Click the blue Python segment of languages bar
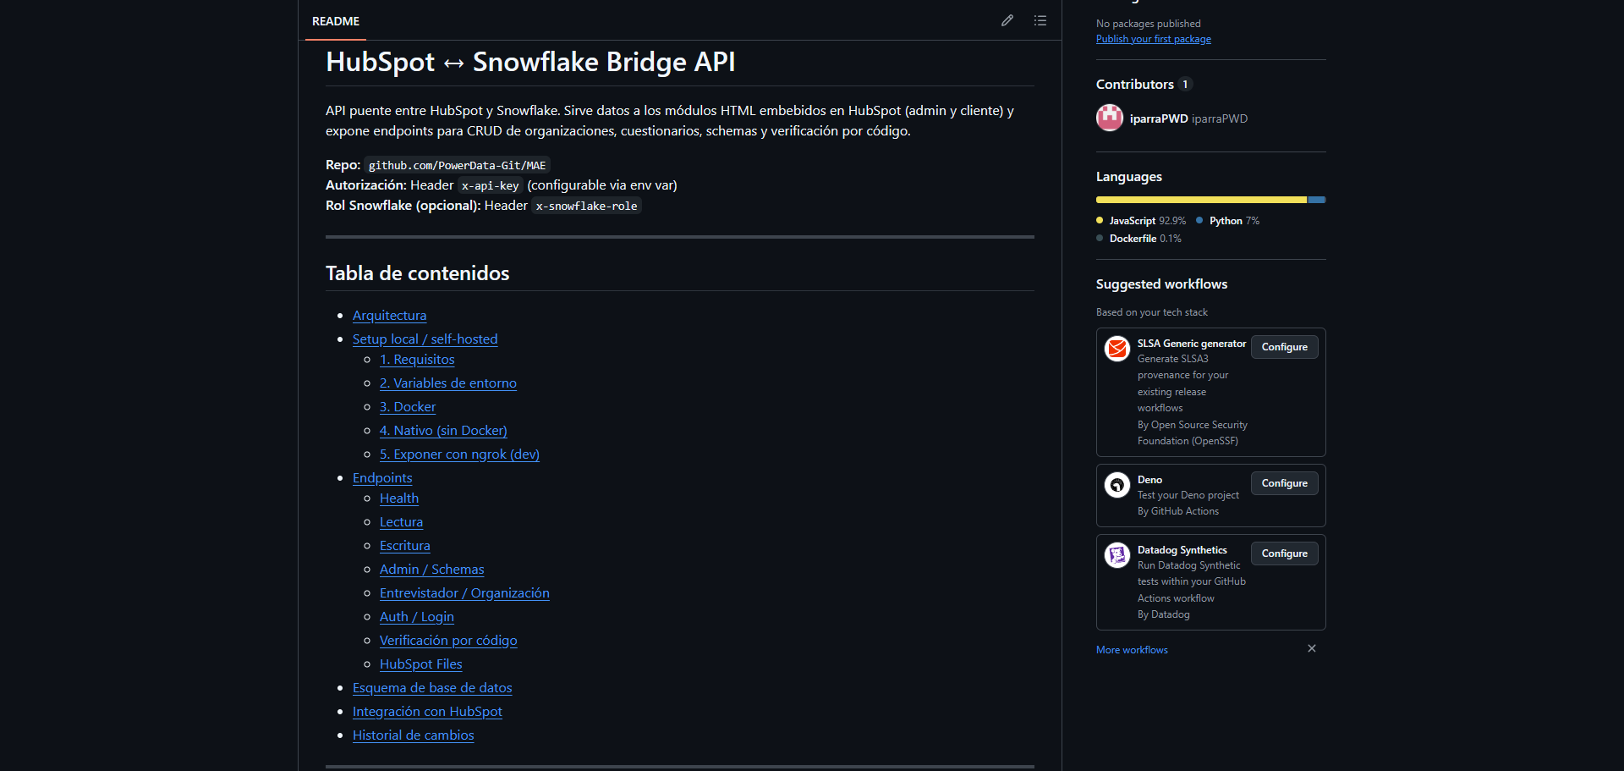 click(x=1316, y=200)
